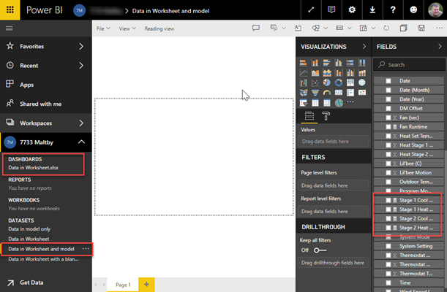Viewport: 447px width, 292px height.
Task: Expand the Recent chevron
Action: point(81,66)
